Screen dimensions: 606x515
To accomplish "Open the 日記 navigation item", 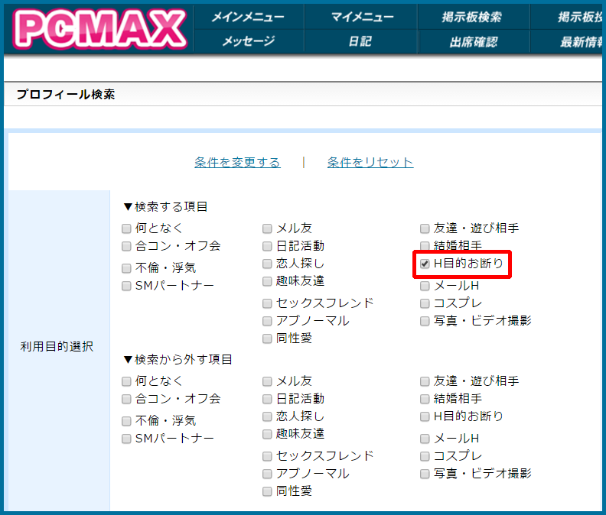I will (360, 41).
